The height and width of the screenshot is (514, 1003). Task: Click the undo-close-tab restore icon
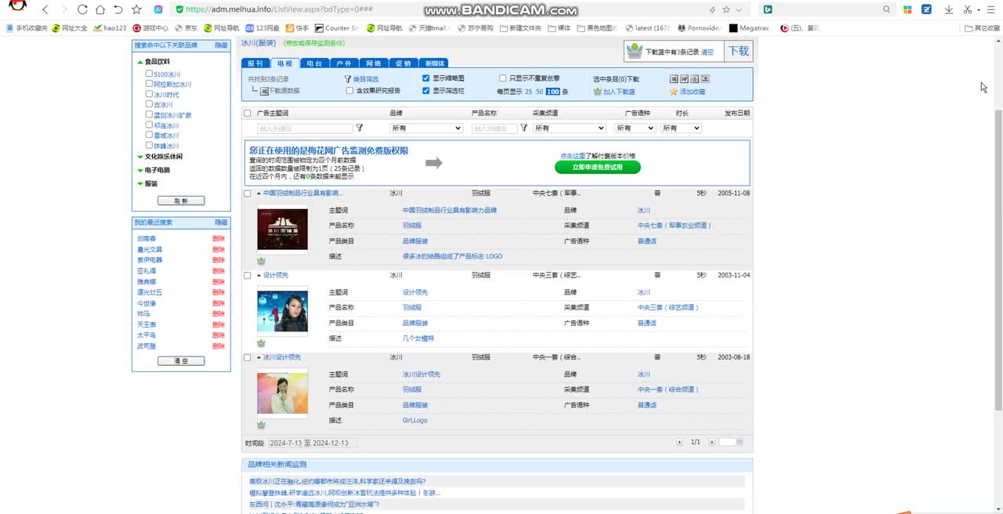pyautogui.click(x=118, y=9)
